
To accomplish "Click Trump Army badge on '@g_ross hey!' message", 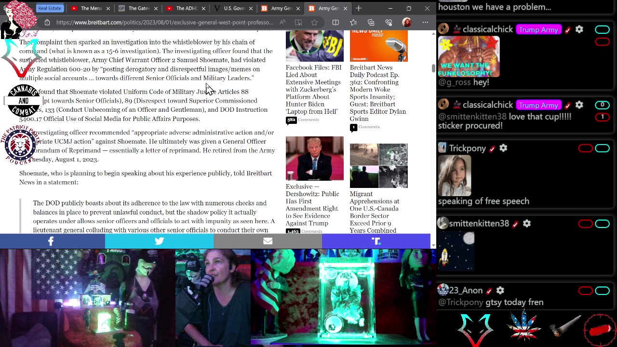I will tap(538, 29).
